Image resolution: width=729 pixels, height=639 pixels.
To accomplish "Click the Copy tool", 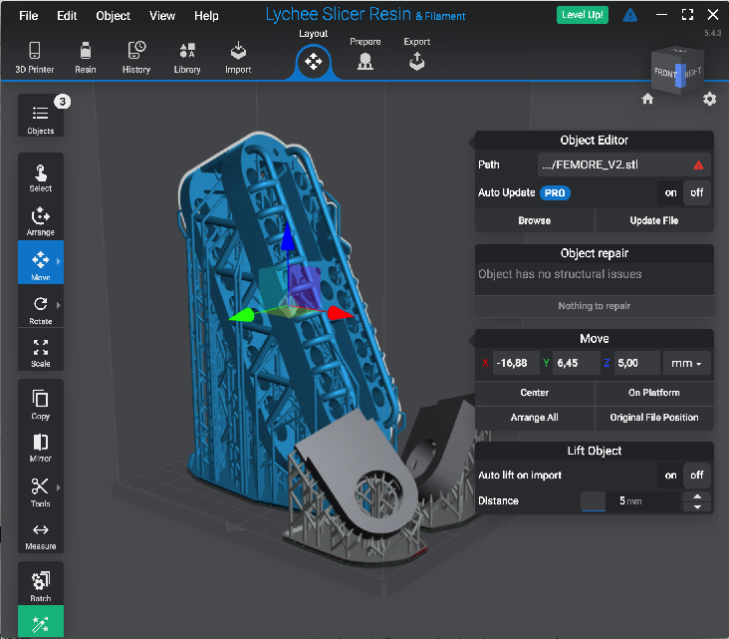I will point(41,404).
